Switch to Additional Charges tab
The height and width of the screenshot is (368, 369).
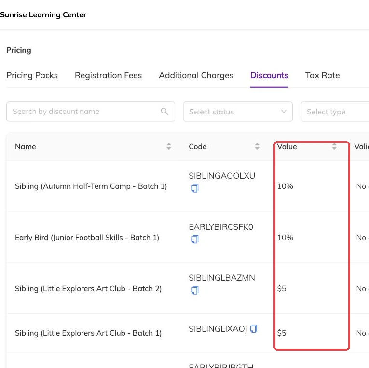pos(196,75)
